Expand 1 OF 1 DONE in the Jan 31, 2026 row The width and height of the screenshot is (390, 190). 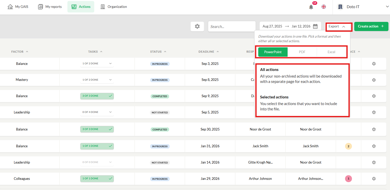tap(97, 146)
